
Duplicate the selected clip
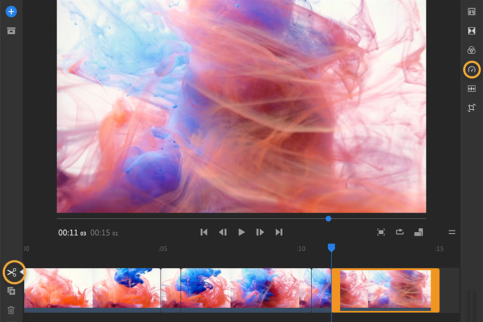[x=11, y=291]
